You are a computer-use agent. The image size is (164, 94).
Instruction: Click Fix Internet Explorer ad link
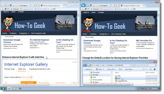pyautogui.click(x=39, y=40)
